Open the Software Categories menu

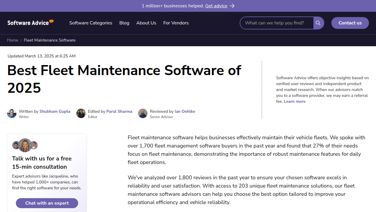pyautogui.click(x=91, y=23)
